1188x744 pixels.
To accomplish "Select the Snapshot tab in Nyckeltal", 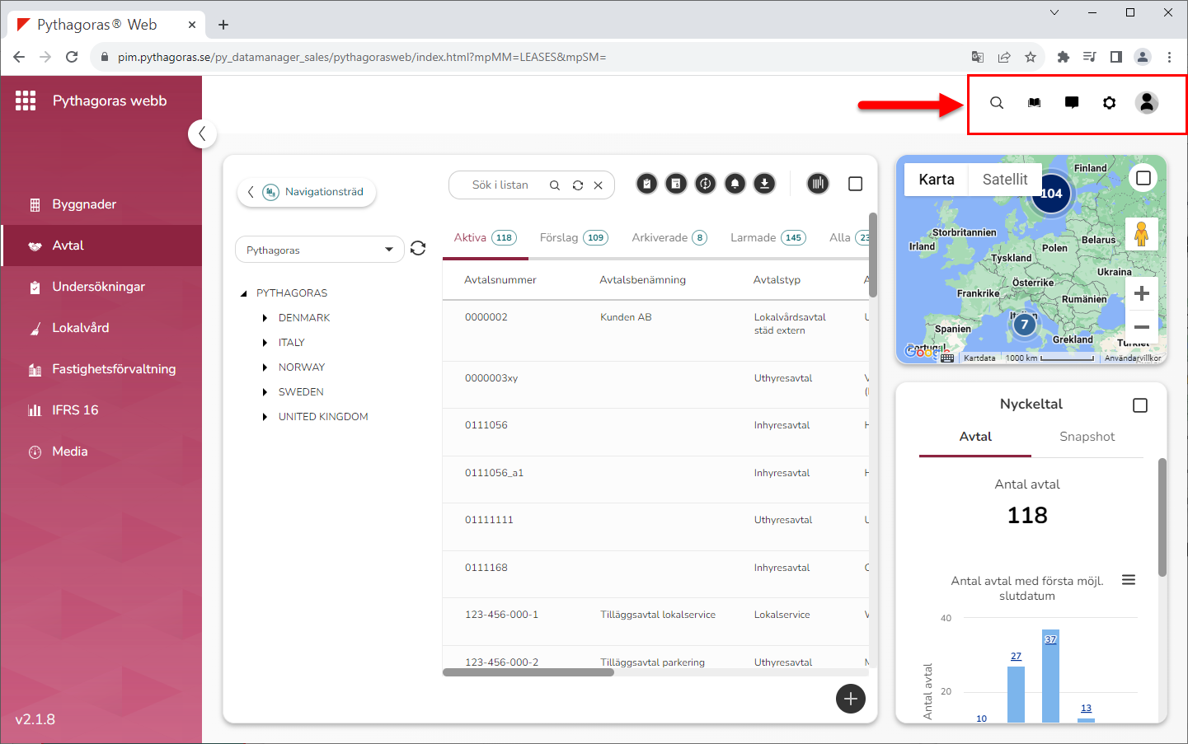I will pyautogui.click(x=1087, y=437).
